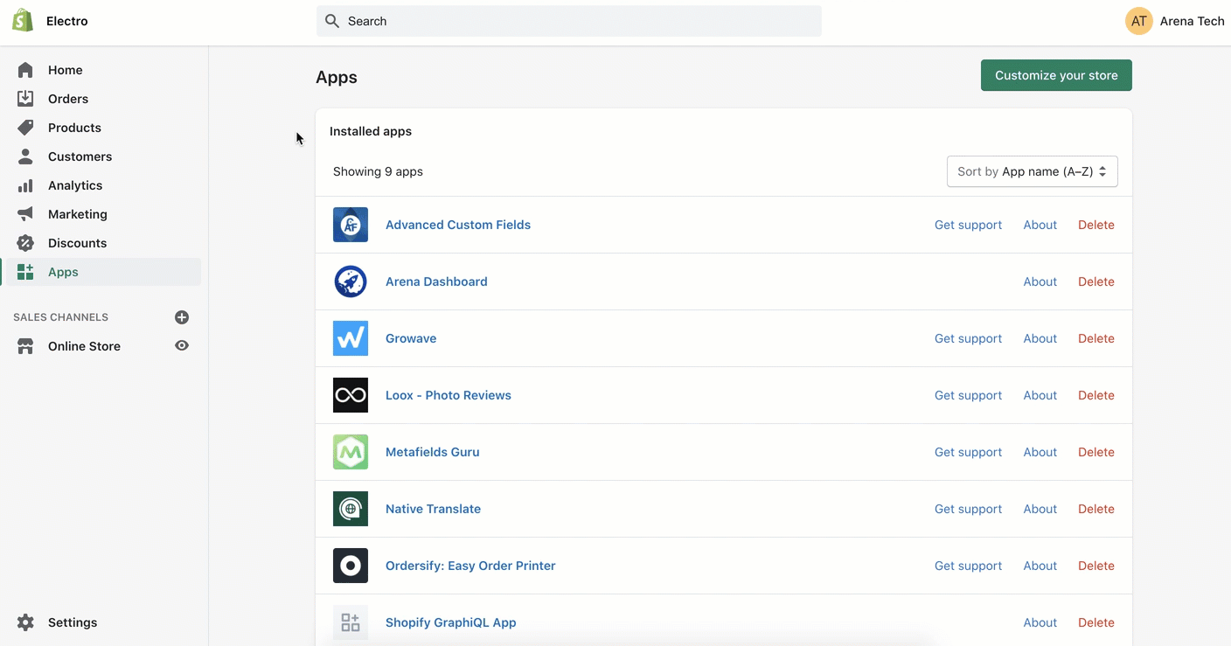The image size is (1231, 646).
Task: Click the Loox infinity app icon
Action: point(351,395)
